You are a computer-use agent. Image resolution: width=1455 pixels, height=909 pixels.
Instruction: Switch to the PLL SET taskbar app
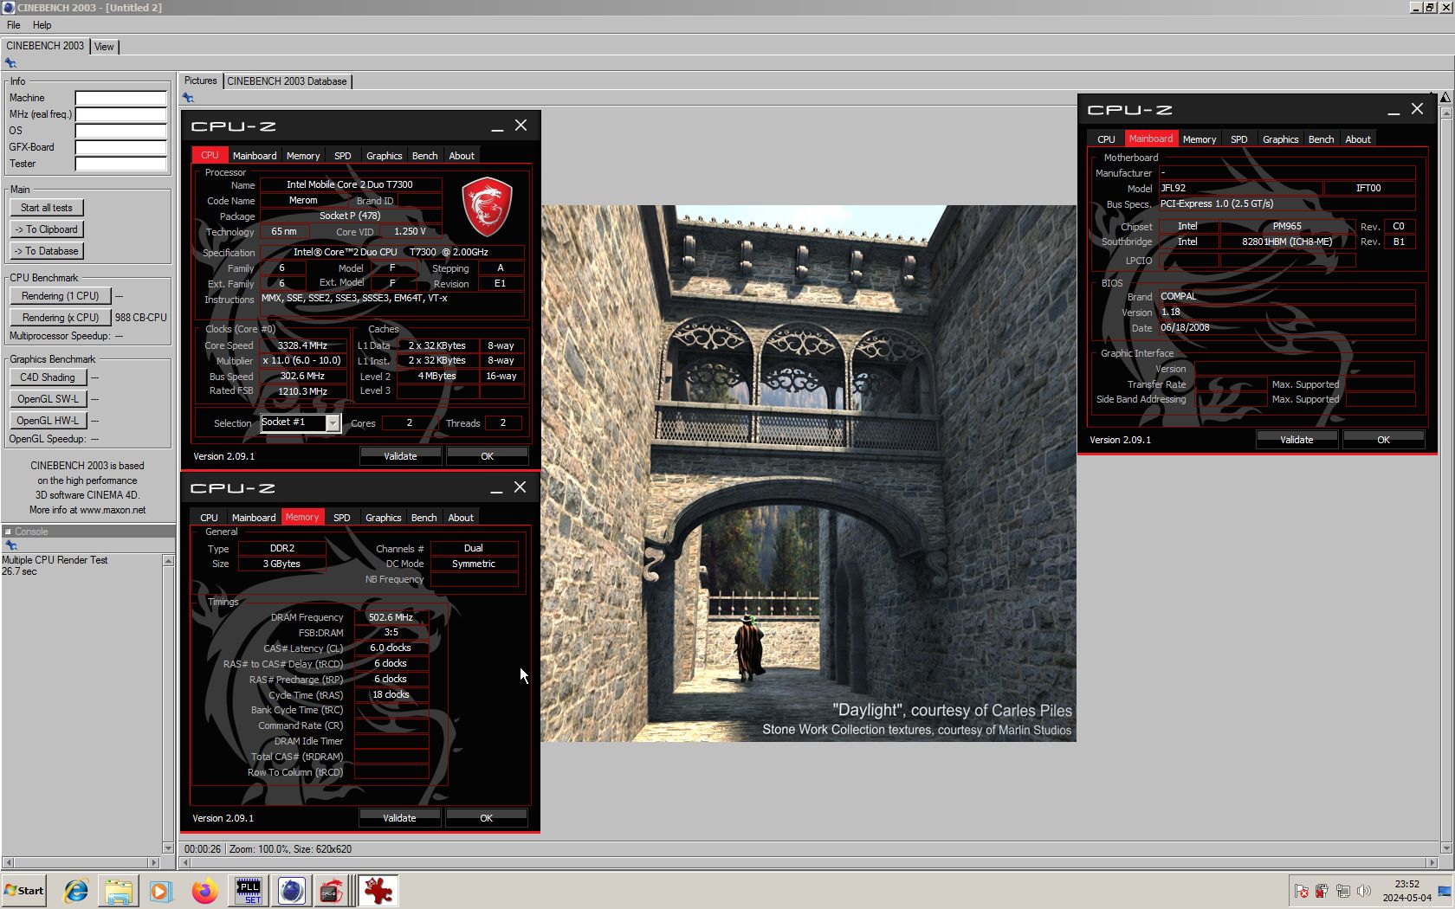click(249, 891)
